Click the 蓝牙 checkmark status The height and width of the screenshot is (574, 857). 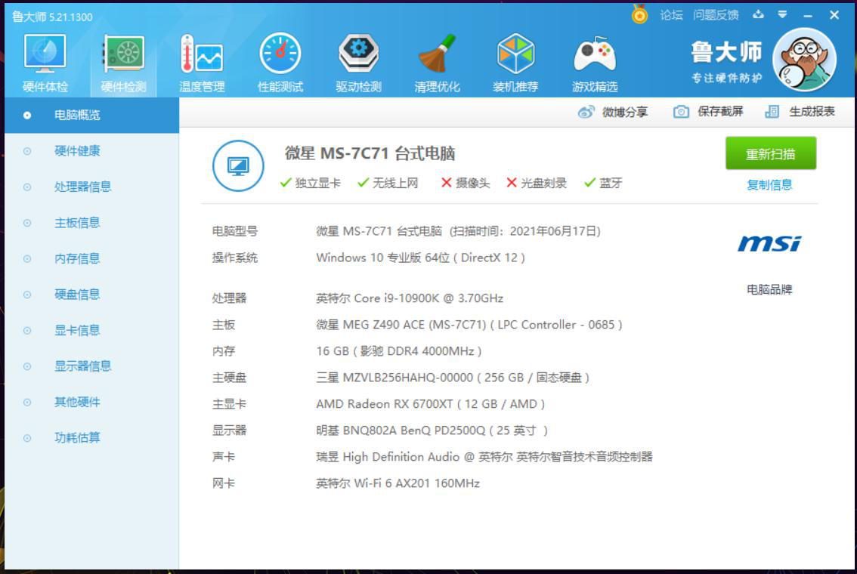603,183
